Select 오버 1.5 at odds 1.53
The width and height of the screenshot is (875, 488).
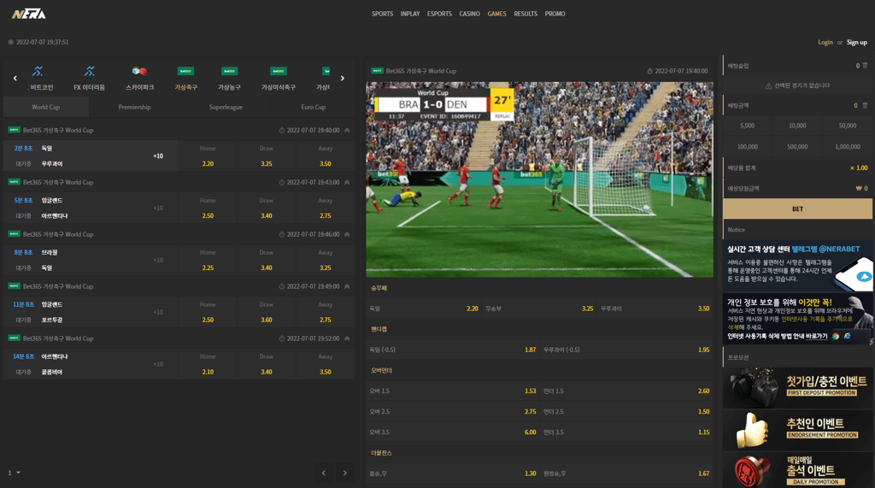(x=453, y=391)
